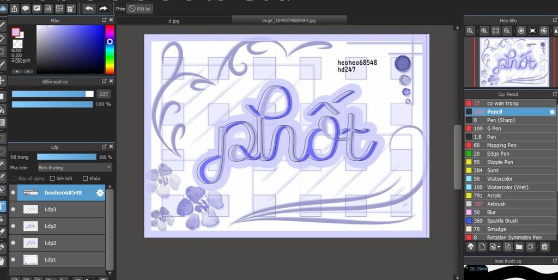Click the speech bubble icon in top toolbar
This screenshot has height=280, width=558.
click(26, 9)
